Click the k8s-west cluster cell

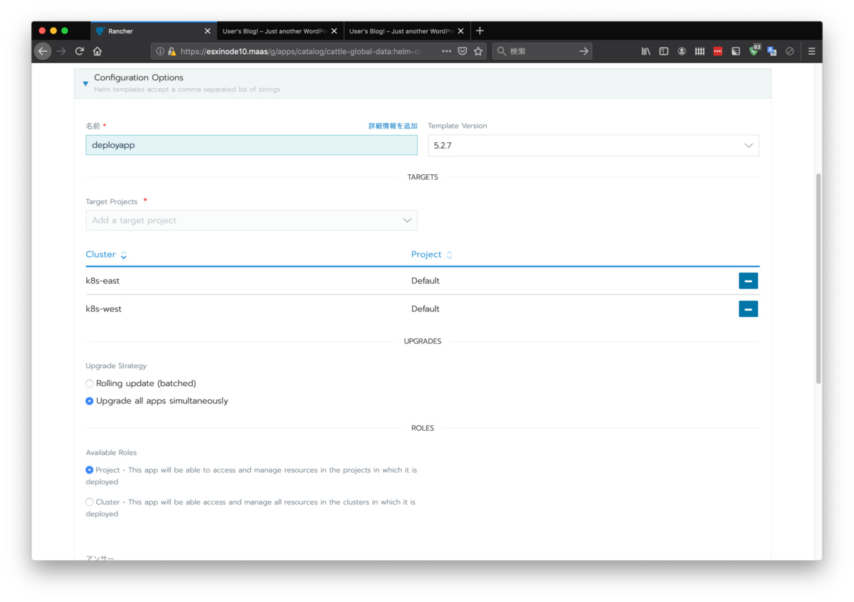pos(103,308)
